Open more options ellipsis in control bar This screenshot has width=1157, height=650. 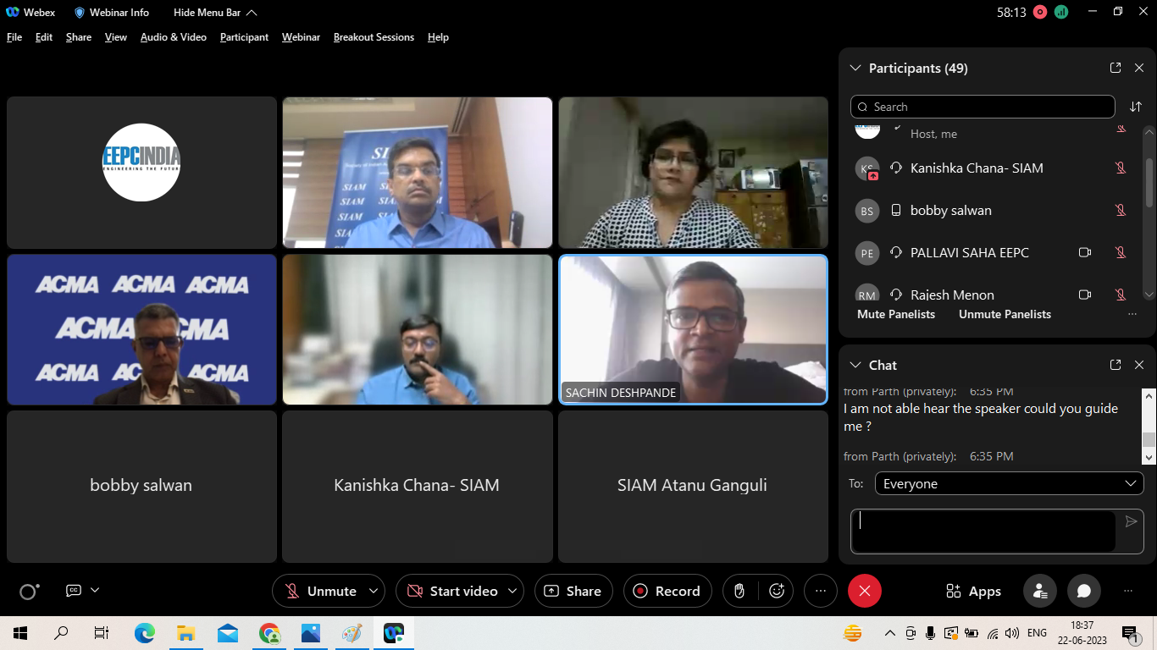(820, 591)
